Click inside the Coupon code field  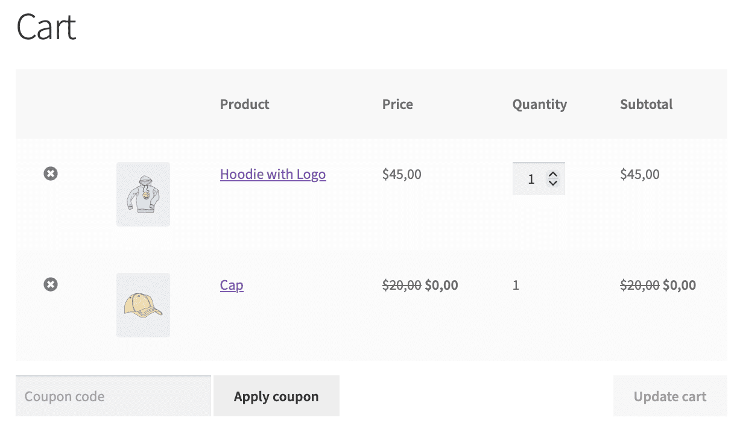pos(112,396)
